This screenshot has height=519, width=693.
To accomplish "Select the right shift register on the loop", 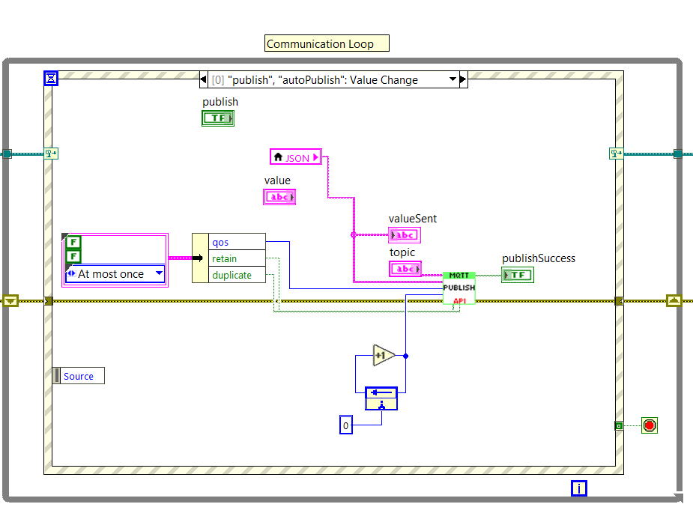I will click(x=674, y=301).
